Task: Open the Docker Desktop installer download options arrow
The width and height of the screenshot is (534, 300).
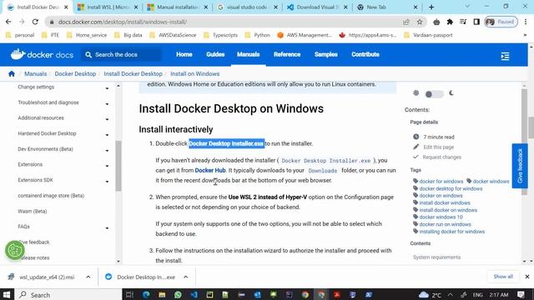Action: click(185, 277)
